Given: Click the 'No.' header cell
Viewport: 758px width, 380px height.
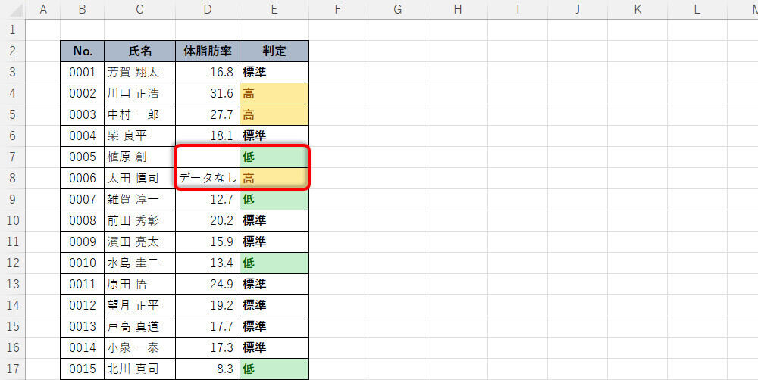Looking at the screenshot, I should 82,51.
